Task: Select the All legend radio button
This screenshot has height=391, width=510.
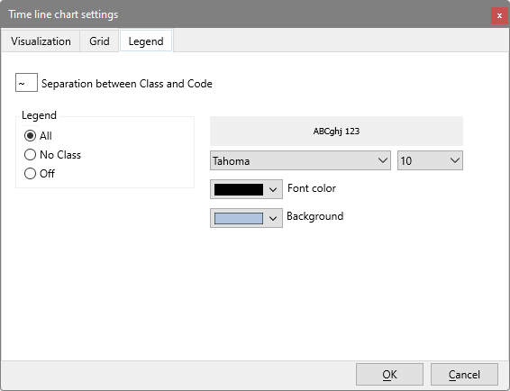Action: (x=31, y=136)
